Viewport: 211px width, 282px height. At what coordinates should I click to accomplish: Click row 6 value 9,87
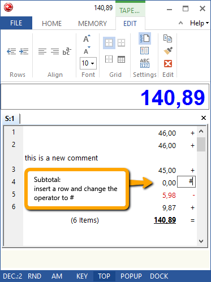[x=169, y=208]
